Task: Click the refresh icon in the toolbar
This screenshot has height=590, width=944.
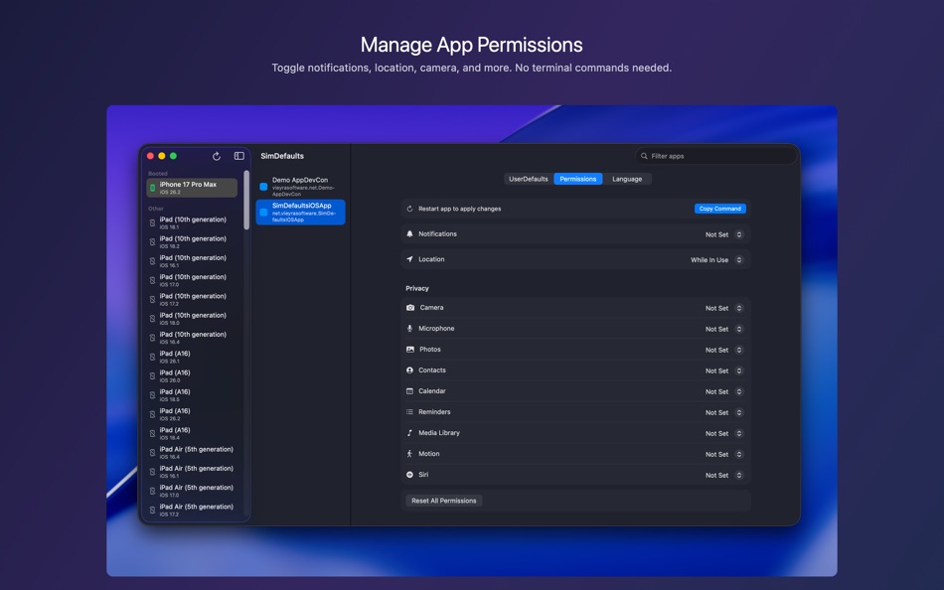Action: tap(216, 156)
